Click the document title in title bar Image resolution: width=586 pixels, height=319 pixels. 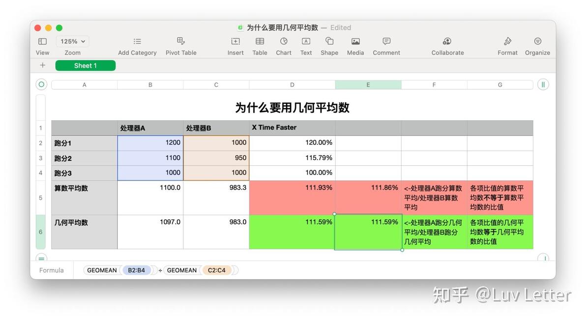[282, 27]
